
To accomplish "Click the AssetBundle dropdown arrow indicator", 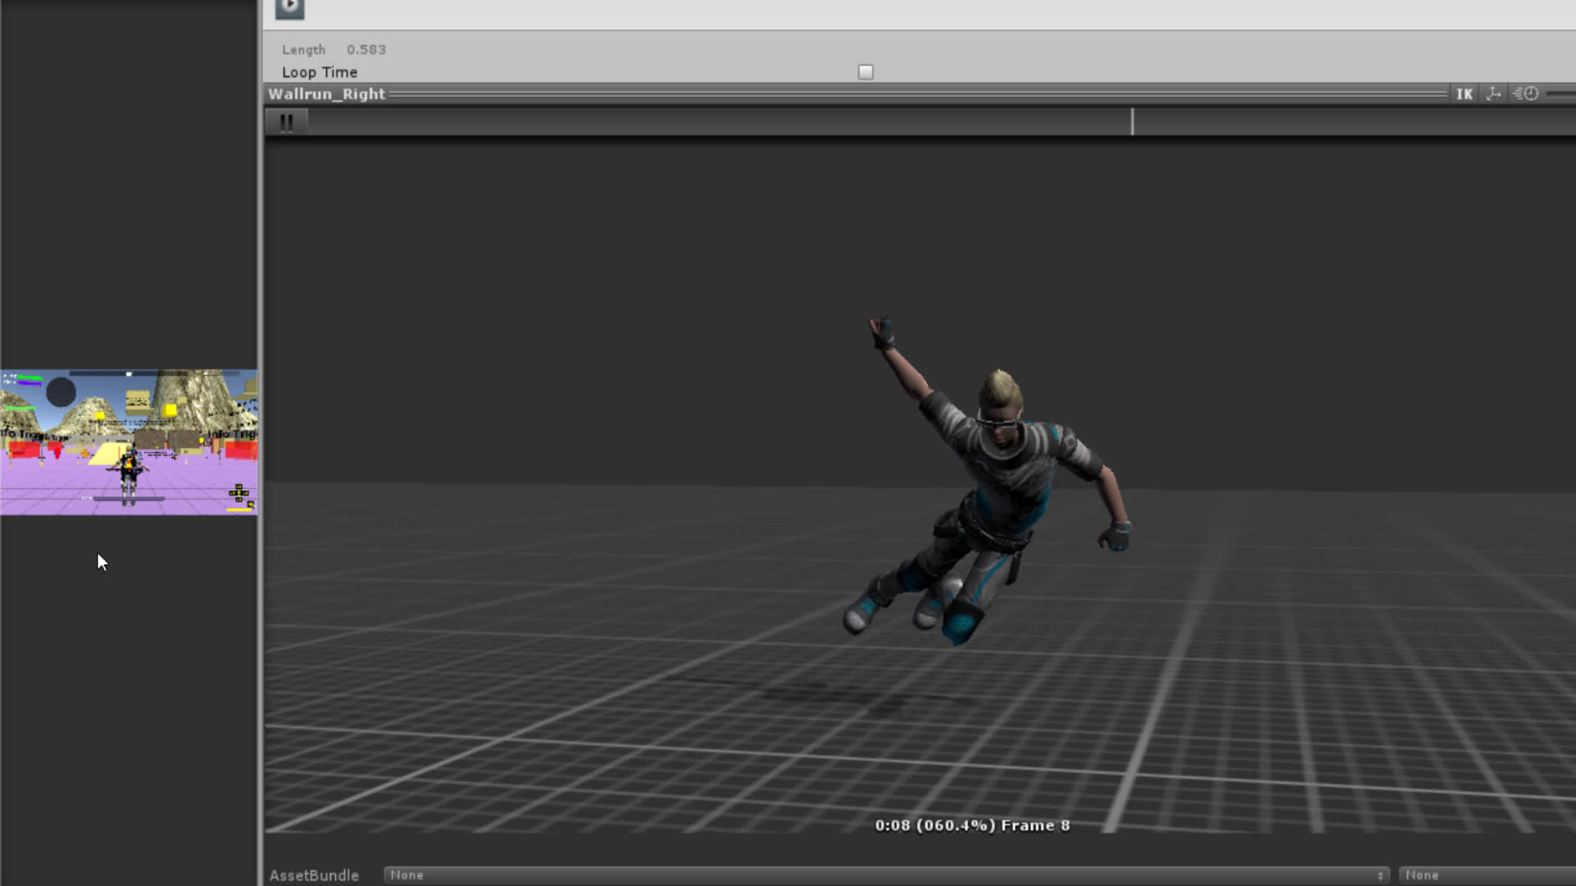I will click(x=1381, y=875).
